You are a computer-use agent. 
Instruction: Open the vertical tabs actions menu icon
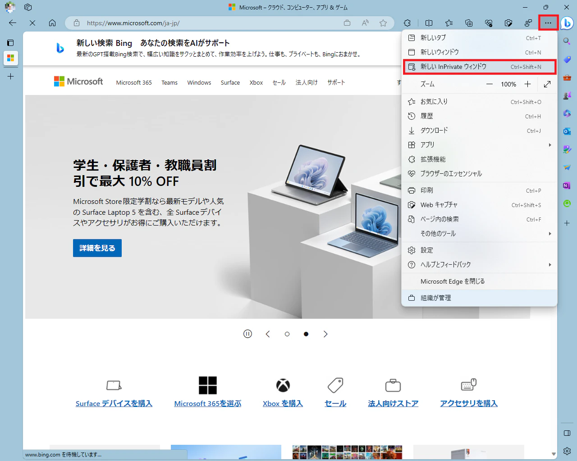[x=10, y=43]
